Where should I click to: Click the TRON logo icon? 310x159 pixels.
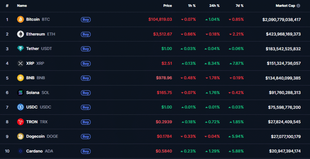click(21, 122)
